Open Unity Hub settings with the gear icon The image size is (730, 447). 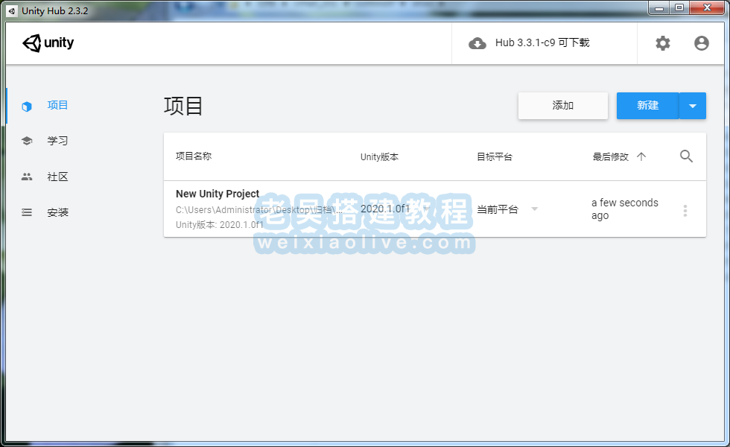coord(662,43)
